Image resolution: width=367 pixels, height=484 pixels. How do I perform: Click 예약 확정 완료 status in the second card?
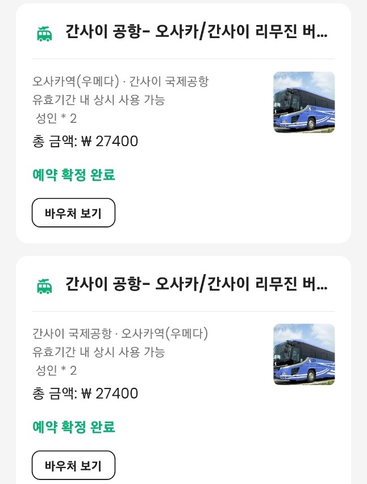tap(74, 427)
